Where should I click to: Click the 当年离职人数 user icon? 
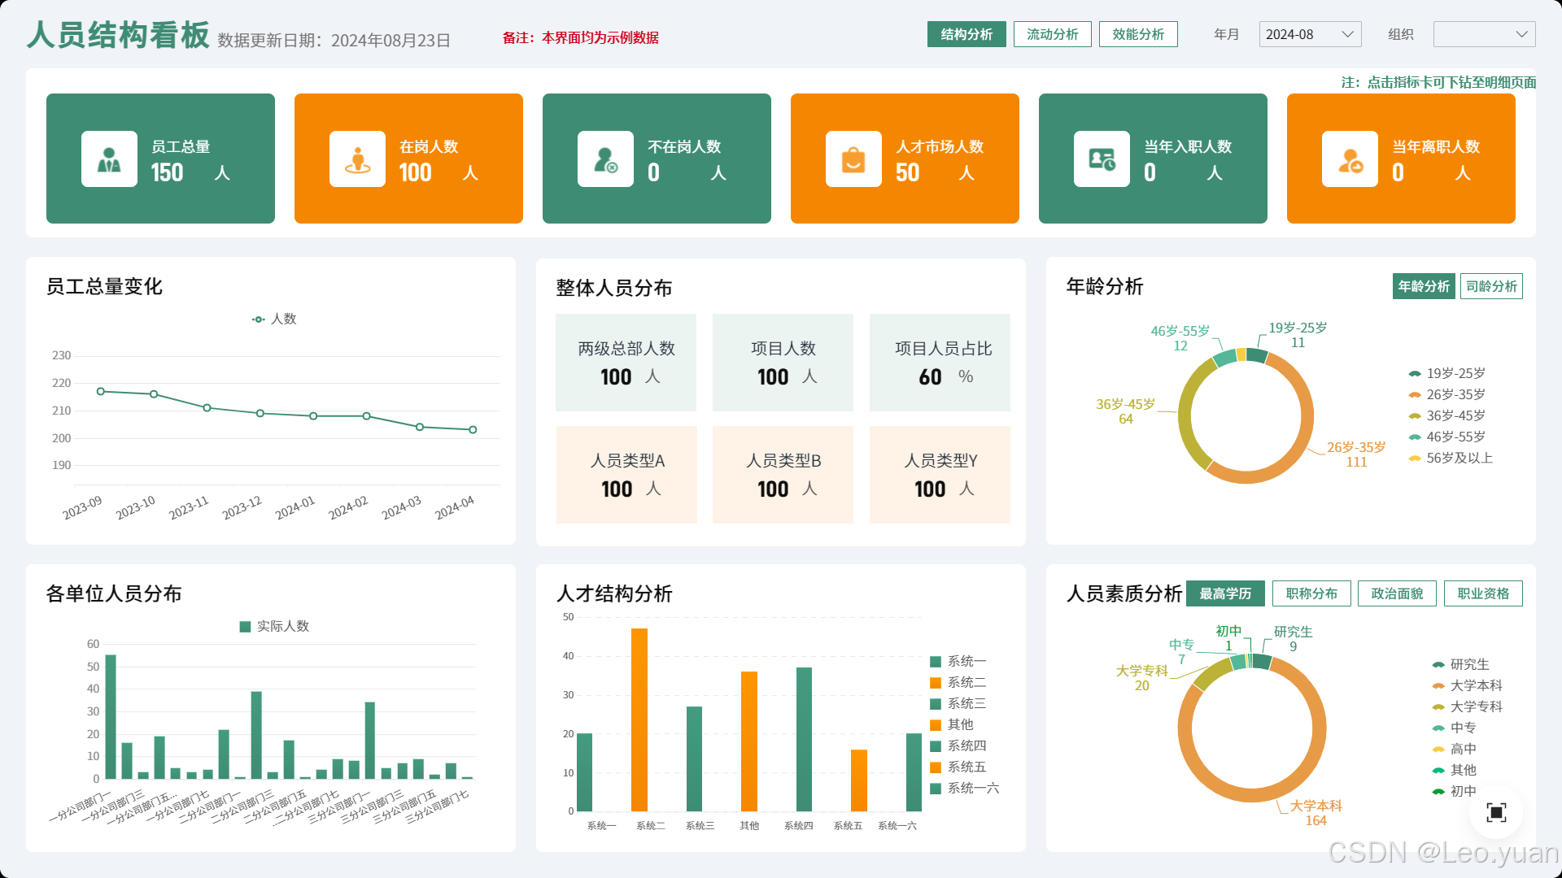pyautogui.click(x=1350, y=159)
